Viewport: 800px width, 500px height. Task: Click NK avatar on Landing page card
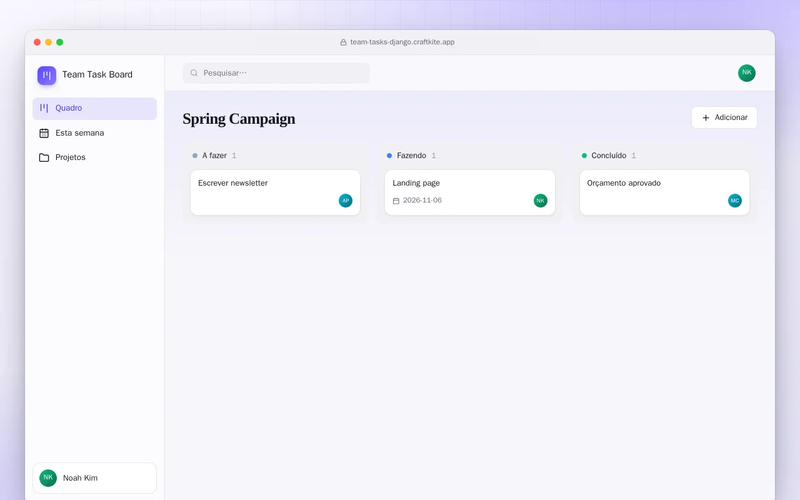541,201
